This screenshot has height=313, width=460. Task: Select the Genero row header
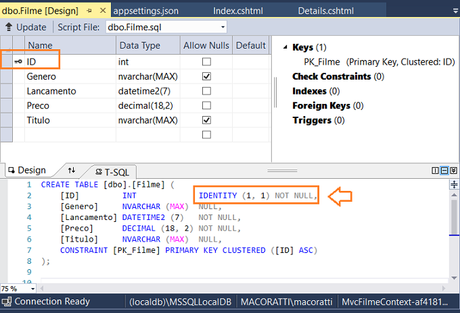[7, 76]
